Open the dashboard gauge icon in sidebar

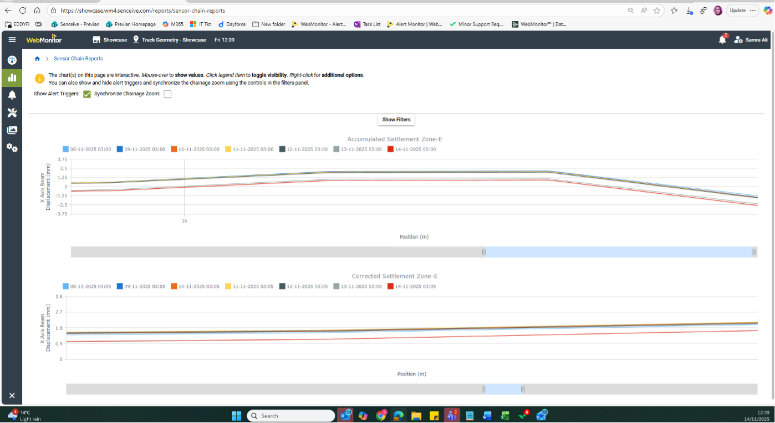pos(12,60)
